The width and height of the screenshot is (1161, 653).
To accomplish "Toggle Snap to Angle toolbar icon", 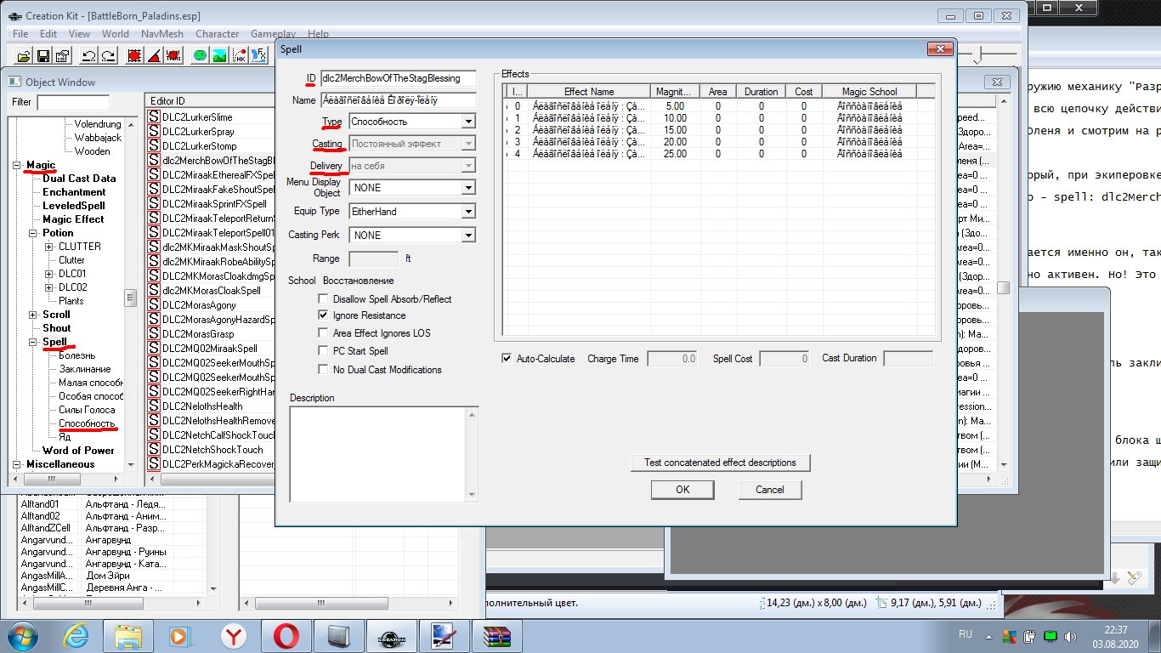I will click(x=155, y=56).
